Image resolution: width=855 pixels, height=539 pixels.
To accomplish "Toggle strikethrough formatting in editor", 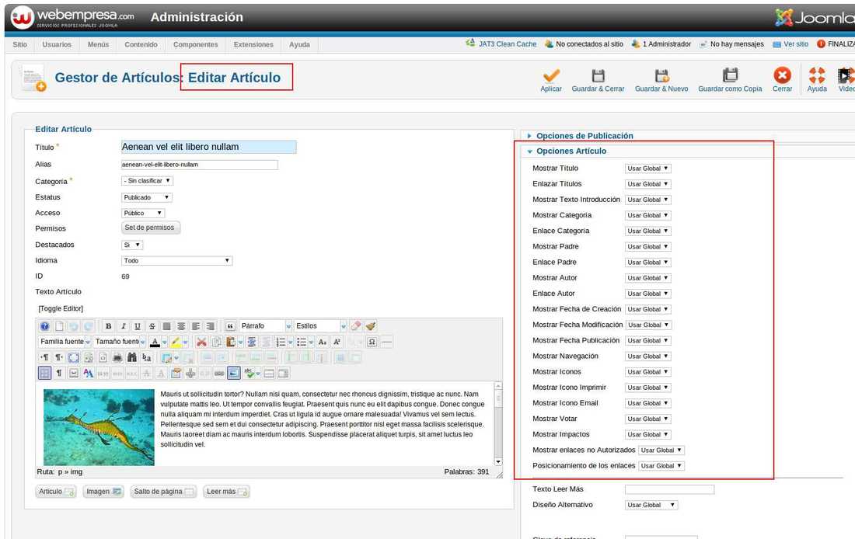I will [152, 326].
